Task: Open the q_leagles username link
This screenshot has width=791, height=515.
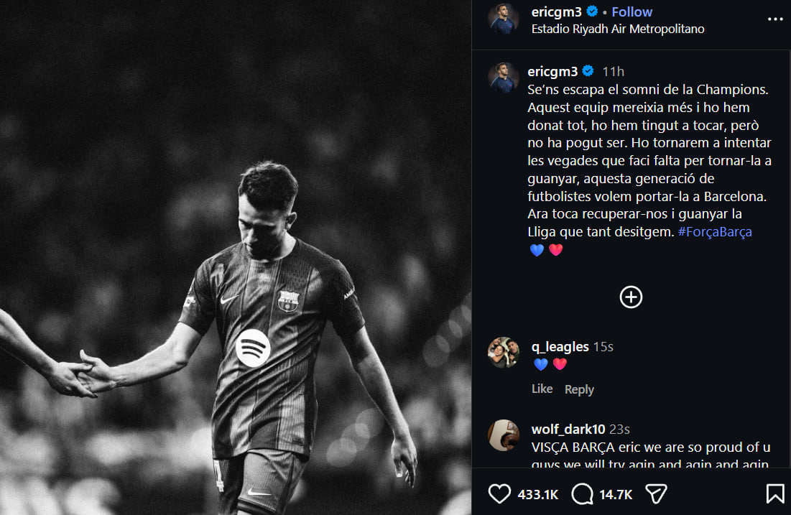Action: click(560, 347)
